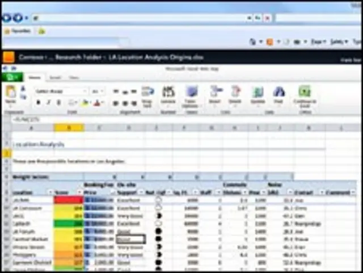Click the align text right icon
Viewport: 363px width, 273px height.
pyautogui.click(x=134, y=103)
